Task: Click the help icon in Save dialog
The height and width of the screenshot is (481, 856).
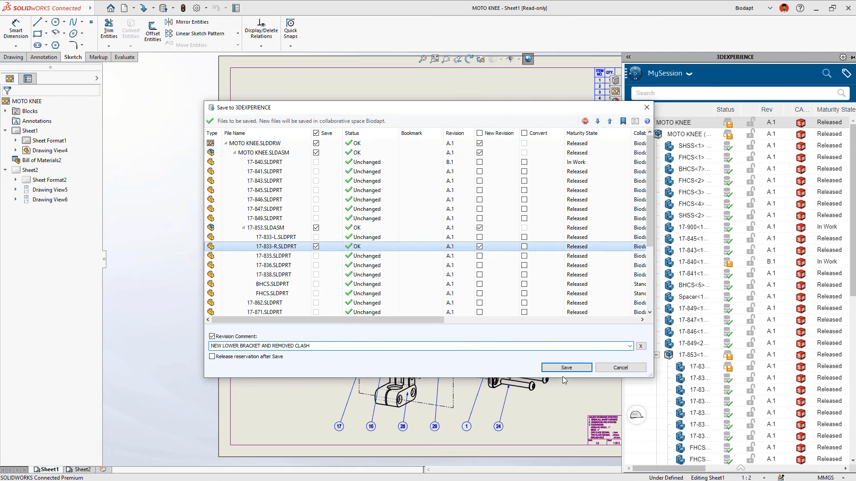Action: (647, 121)
